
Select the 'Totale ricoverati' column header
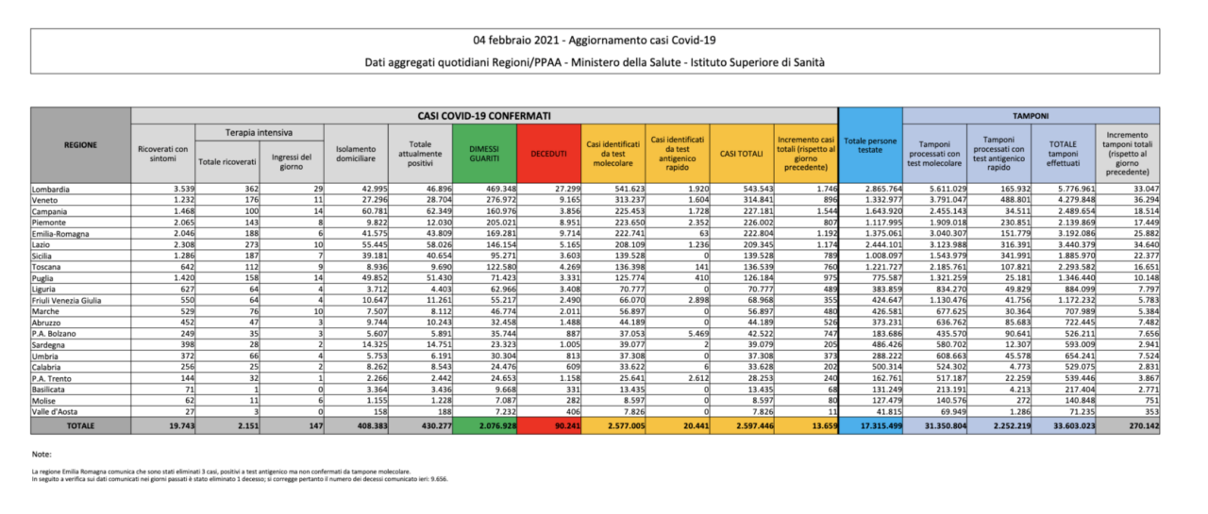click(x=227, y=161)
